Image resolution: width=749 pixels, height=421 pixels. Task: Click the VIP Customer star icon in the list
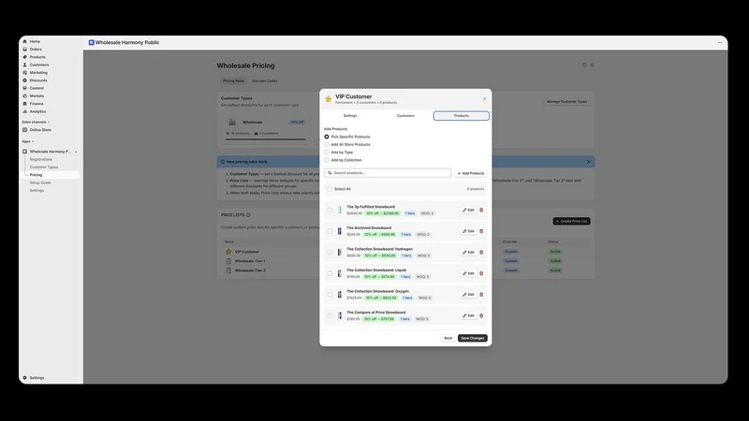228,252
